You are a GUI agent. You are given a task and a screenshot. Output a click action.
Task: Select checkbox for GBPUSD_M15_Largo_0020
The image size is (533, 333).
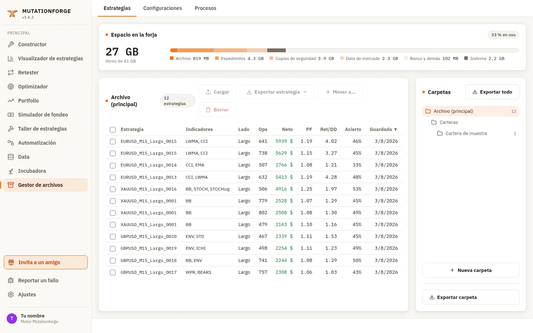click(113, 236)
